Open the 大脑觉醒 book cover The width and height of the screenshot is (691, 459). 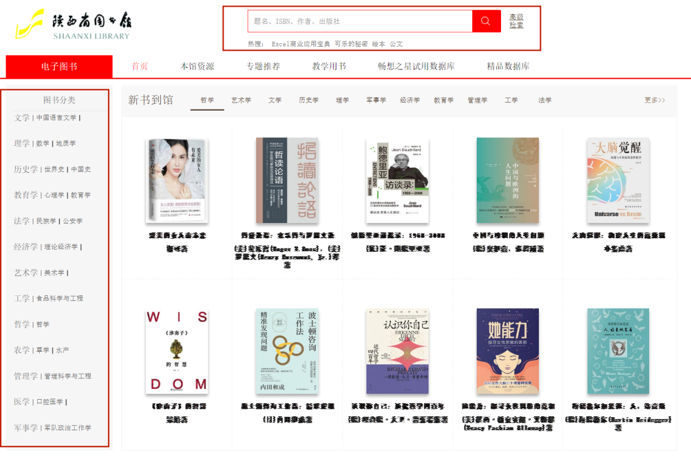618,180
